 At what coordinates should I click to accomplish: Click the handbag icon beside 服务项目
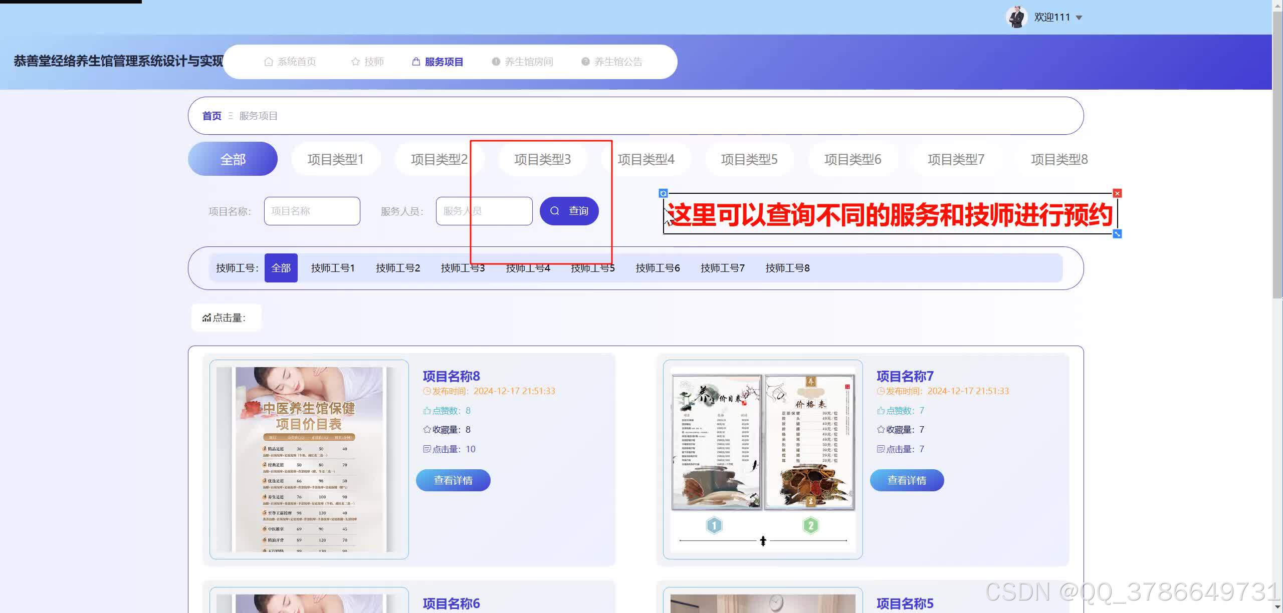point(416,61)
